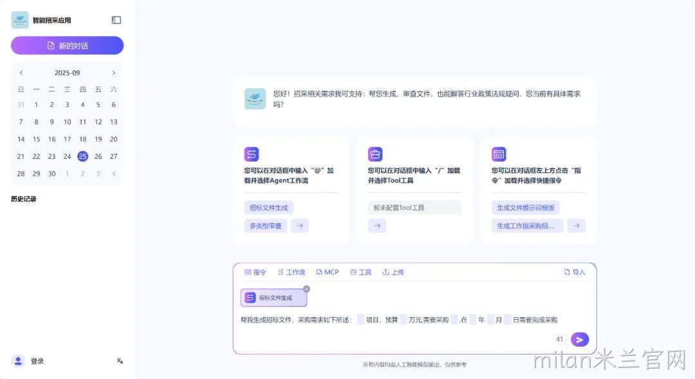Image resolution: width=695 pixels, height=379 pixels.
Task: Open the MCP menu in input toolbar
Action: pyautogui.click(x=327, y=272)
